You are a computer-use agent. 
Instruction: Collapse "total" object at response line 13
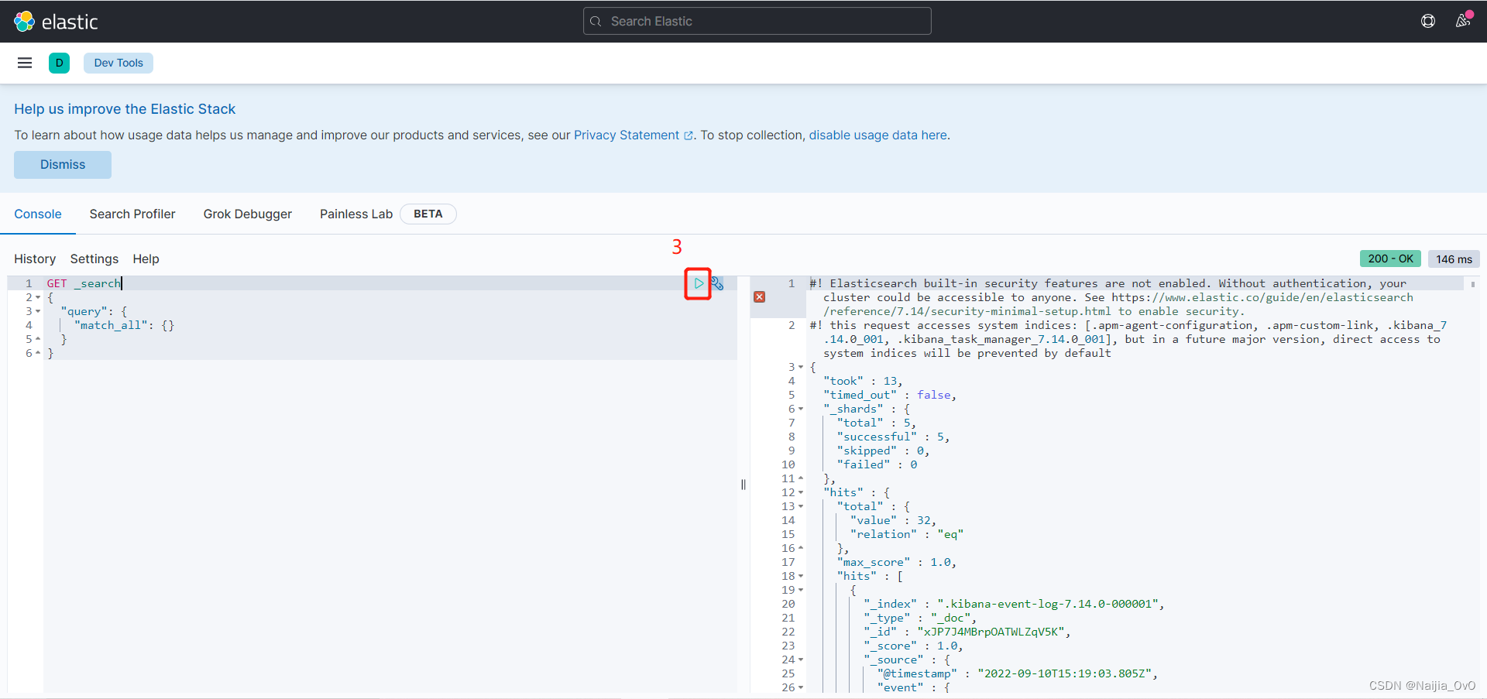pyautogui.click(x=801, y=506)
